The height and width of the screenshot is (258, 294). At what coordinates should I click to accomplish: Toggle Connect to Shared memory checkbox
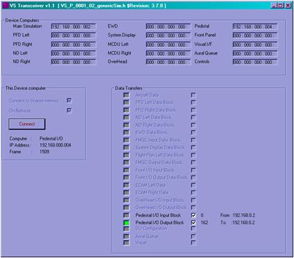69,100
